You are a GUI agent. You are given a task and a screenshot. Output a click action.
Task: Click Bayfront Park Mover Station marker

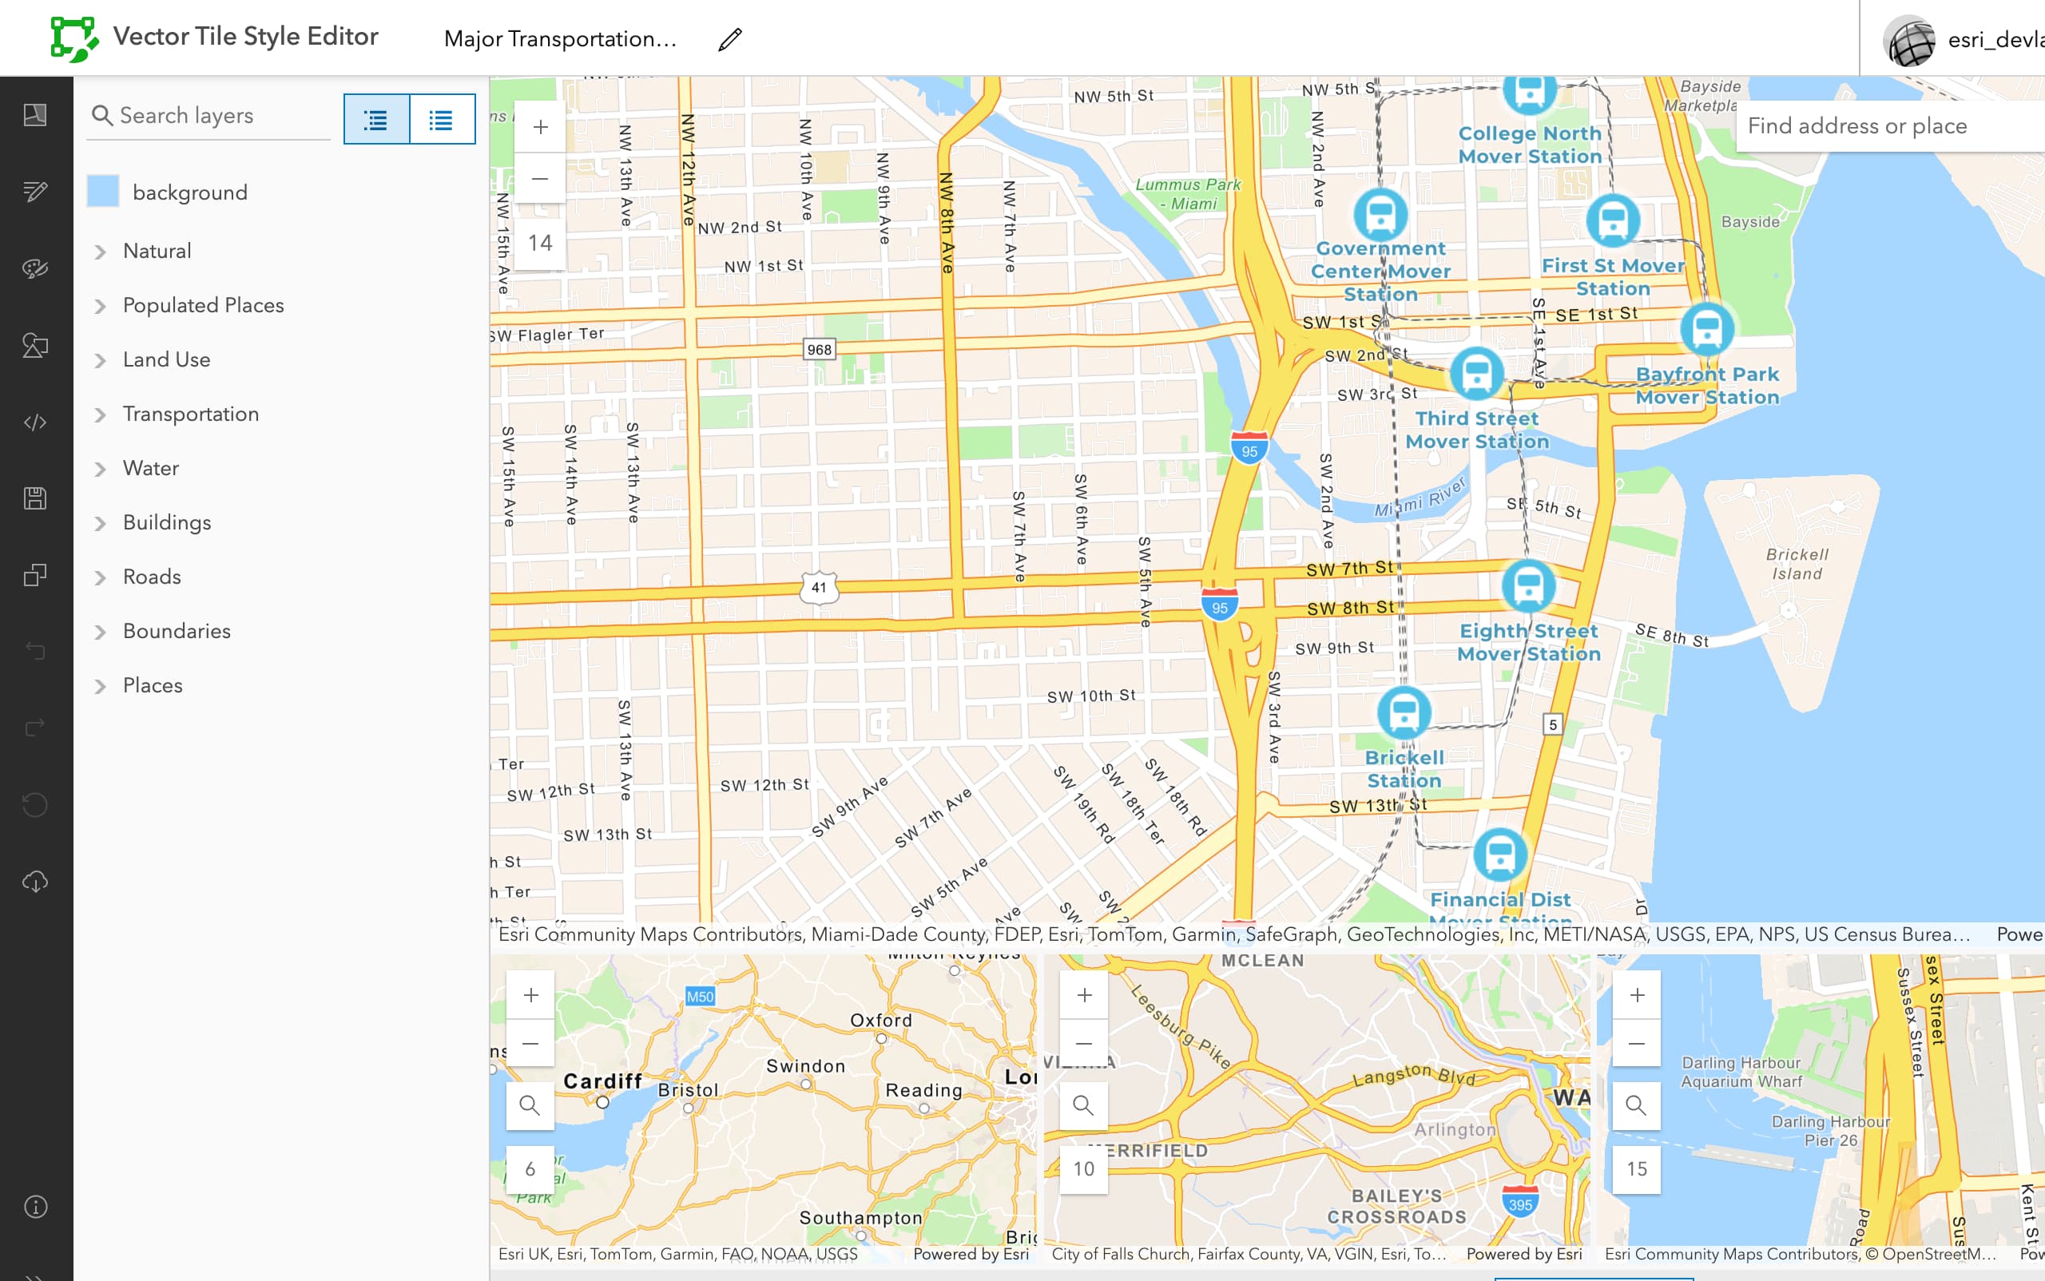[1707, 329]
